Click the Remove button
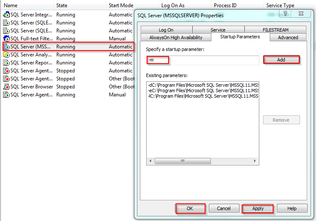Image resolution: width=316 pixels, height=221 pixels. coord(282,120)
